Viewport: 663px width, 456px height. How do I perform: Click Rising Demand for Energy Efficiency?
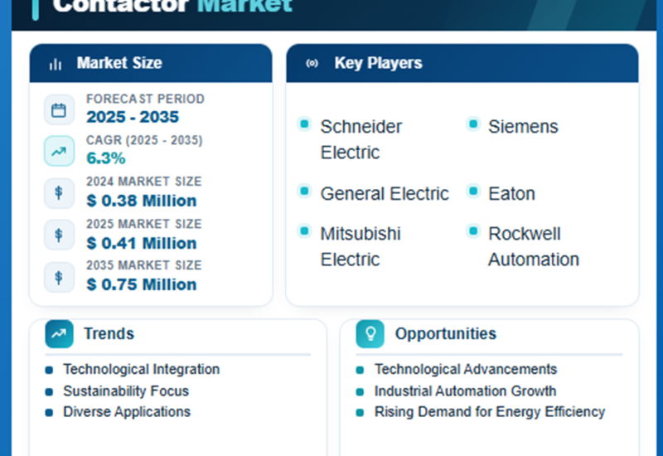coord(490,412)
